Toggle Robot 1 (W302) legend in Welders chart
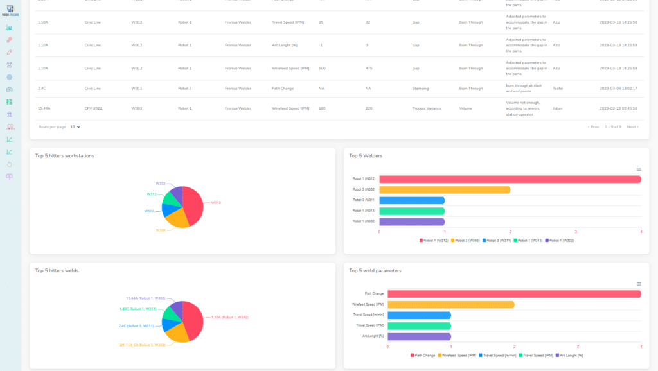The height and width of the screenshot is (371, 658). [560, 241]
